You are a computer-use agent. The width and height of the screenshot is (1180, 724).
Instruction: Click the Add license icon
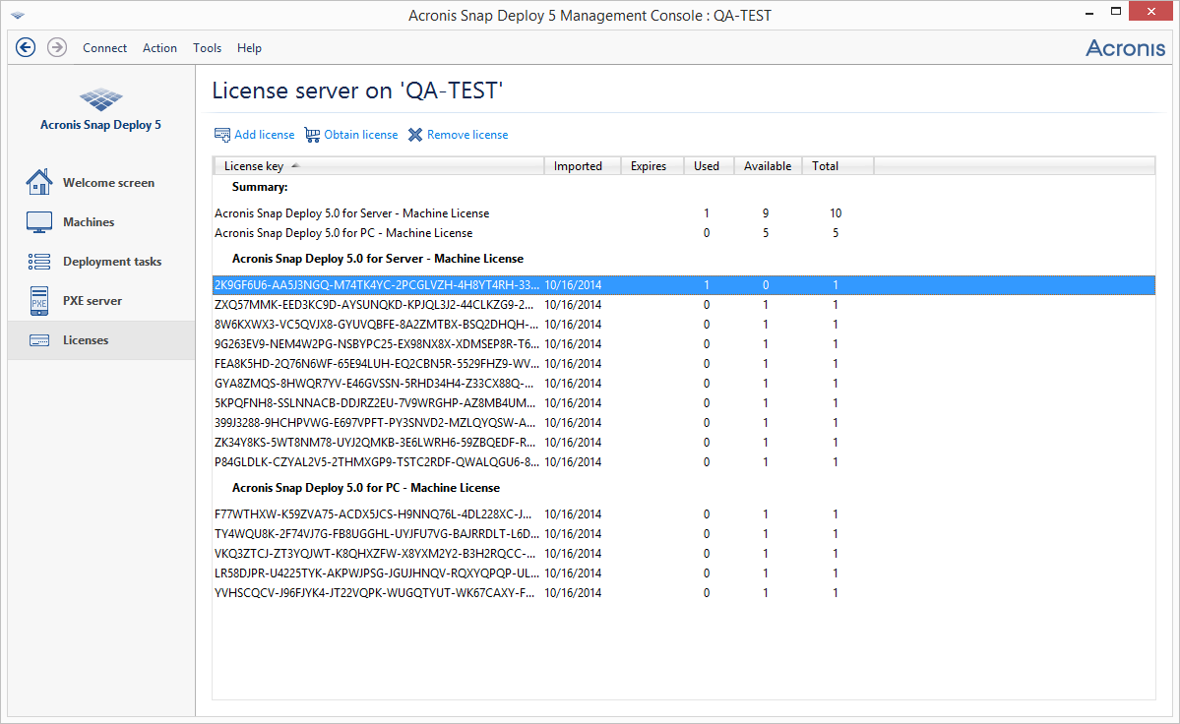pyautogui.click(x=221, y=134)
